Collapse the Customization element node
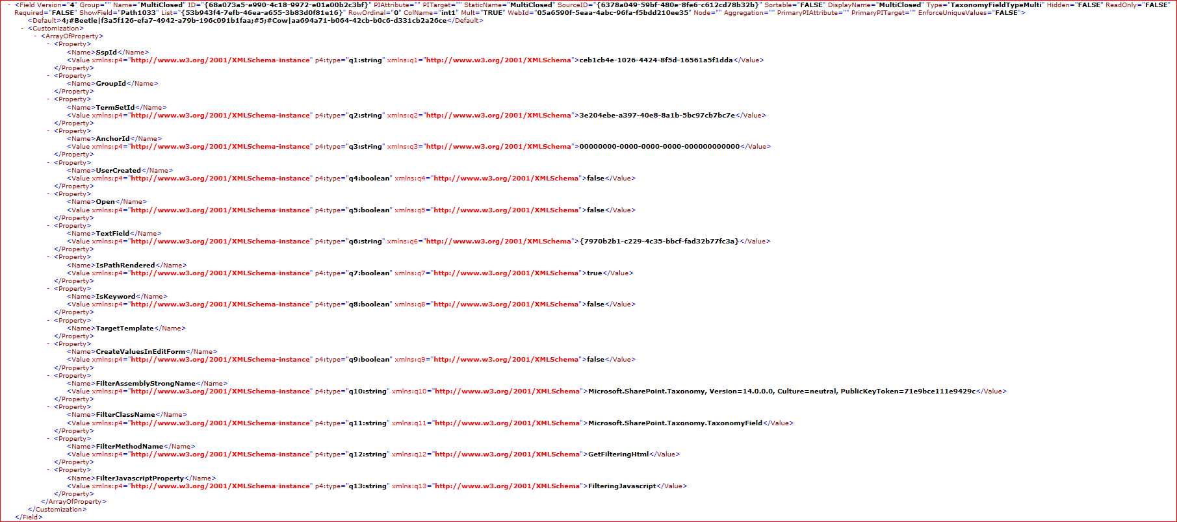 (x=23, y=29)
